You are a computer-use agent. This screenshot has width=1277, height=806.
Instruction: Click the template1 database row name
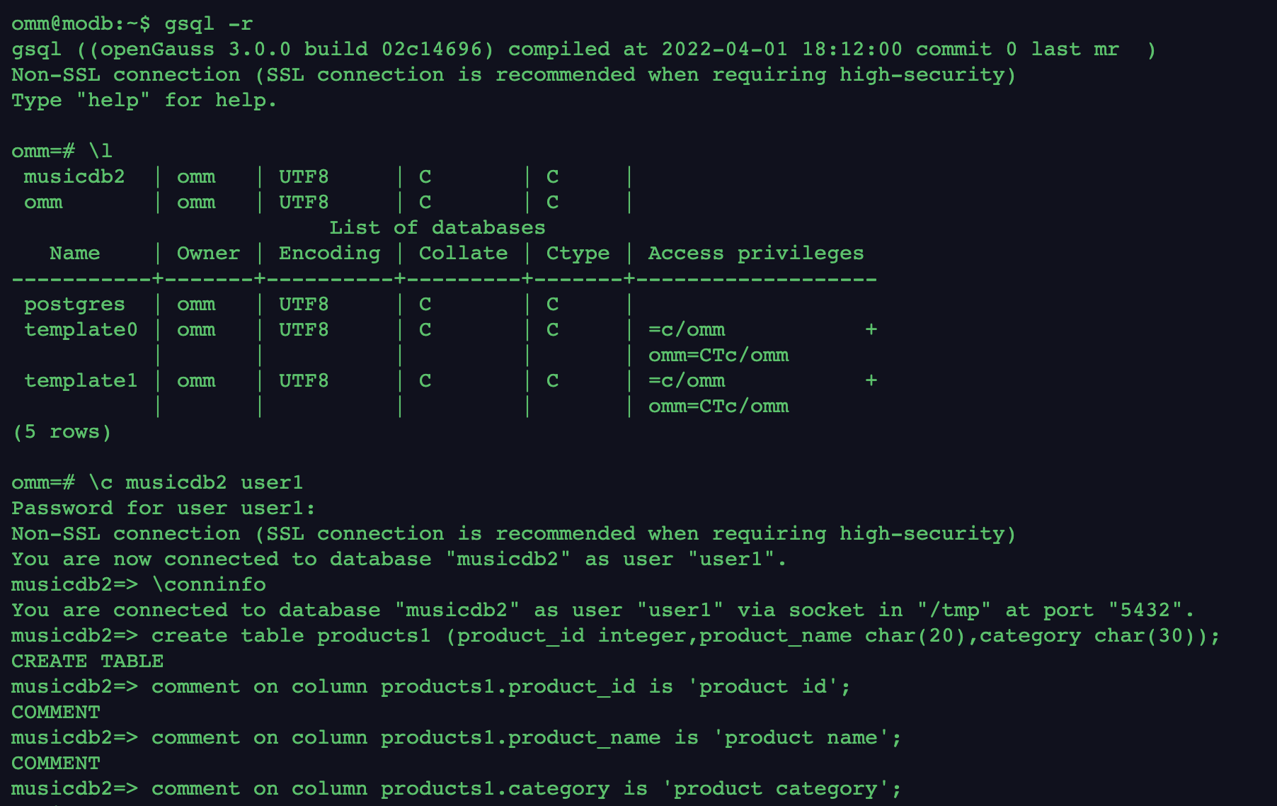point(81,381)
